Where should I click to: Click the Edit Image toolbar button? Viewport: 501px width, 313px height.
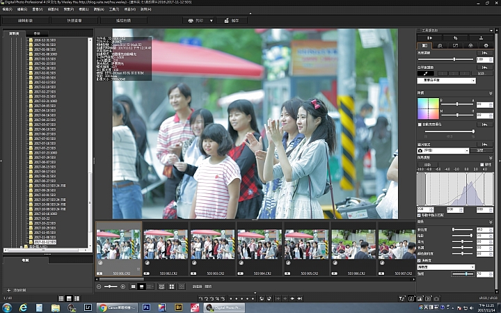26,21
